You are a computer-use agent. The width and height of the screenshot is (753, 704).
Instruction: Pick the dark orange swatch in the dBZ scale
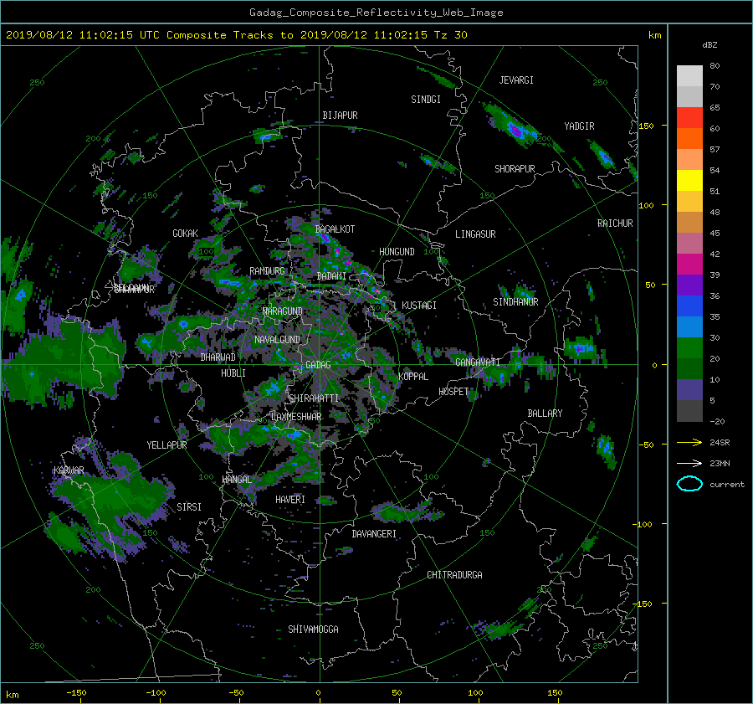(689, 138)
